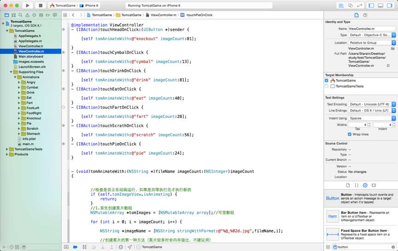398x251 pixels.
Task: Click ViewController.m in jump bar
Action: tap(161, 15)
